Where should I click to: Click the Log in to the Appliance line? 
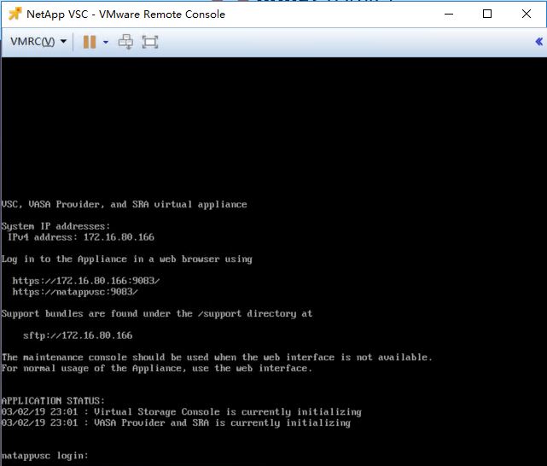pyautogui.click(x=127, y=259)
